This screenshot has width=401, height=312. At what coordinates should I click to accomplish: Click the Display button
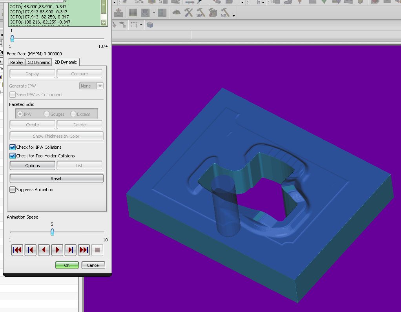(32, 74)
